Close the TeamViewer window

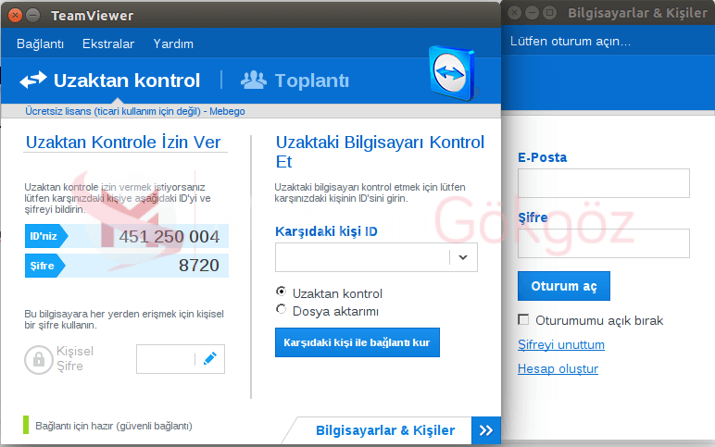[15, 15]
